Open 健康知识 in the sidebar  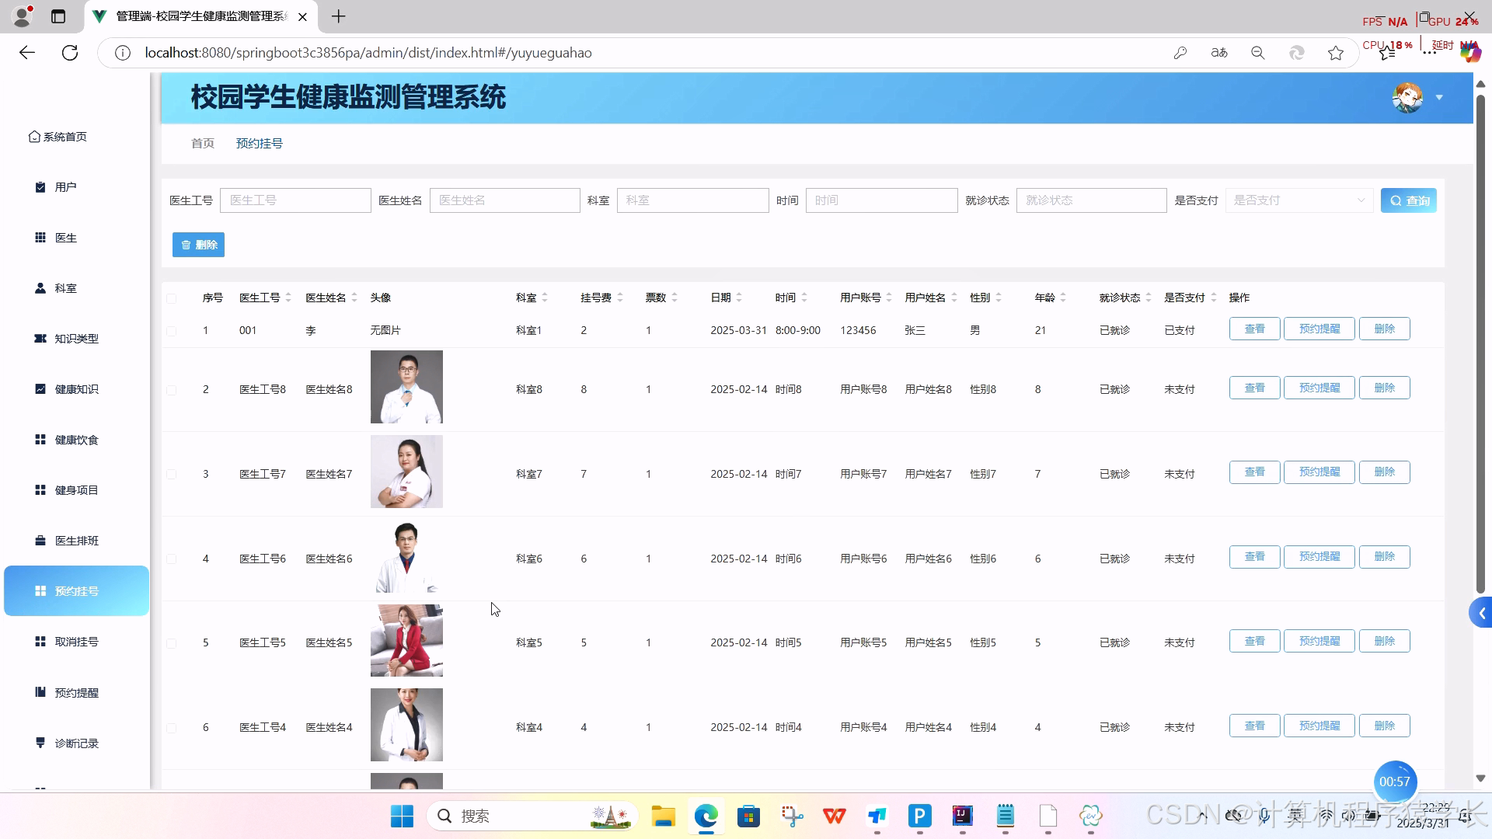tap(75, 388)
